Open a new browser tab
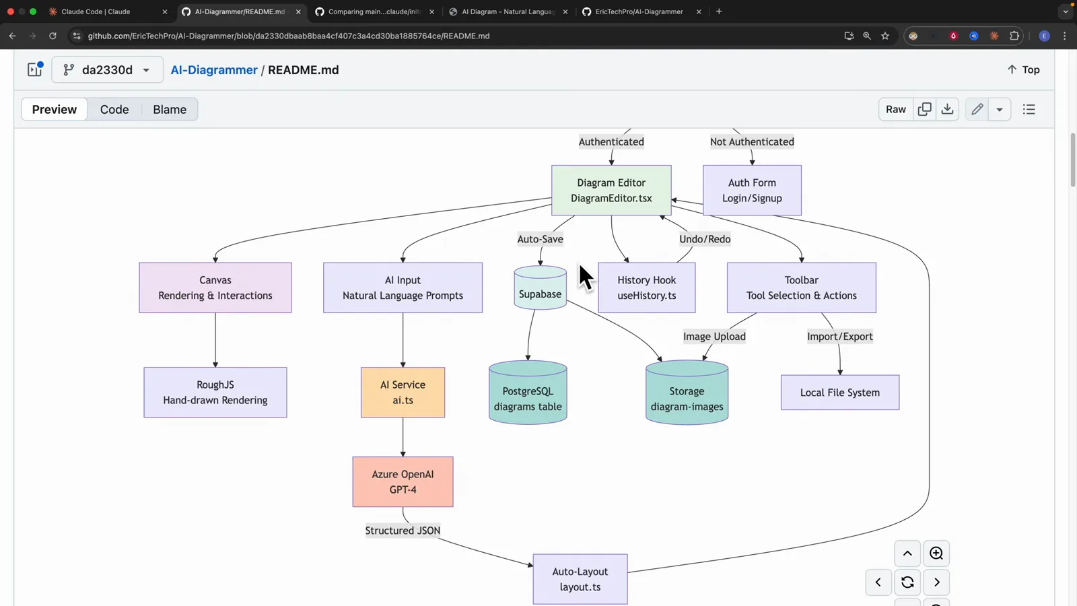 (x=719, y=11)
